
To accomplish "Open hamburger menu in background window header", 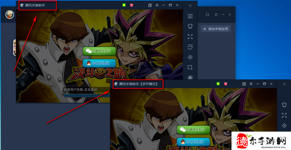I will point(216,15).
